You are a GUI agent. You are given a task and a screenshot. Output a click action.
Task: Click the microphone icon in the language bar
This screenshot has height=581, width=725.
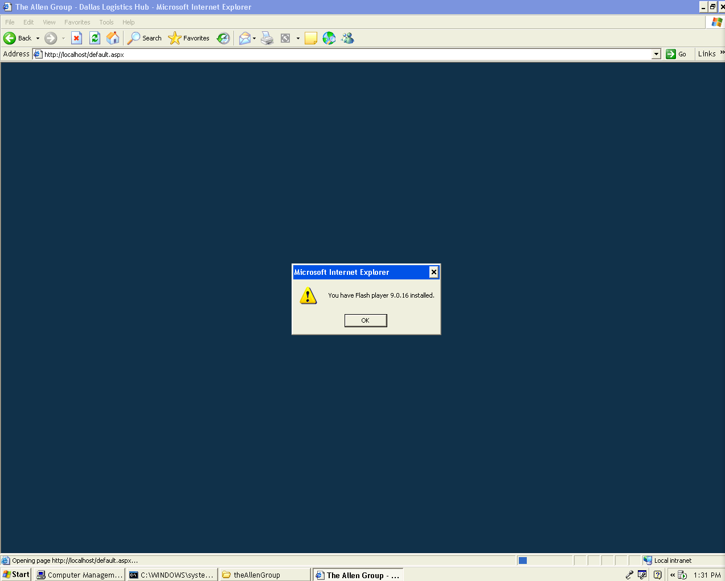(x=629, y=575)
